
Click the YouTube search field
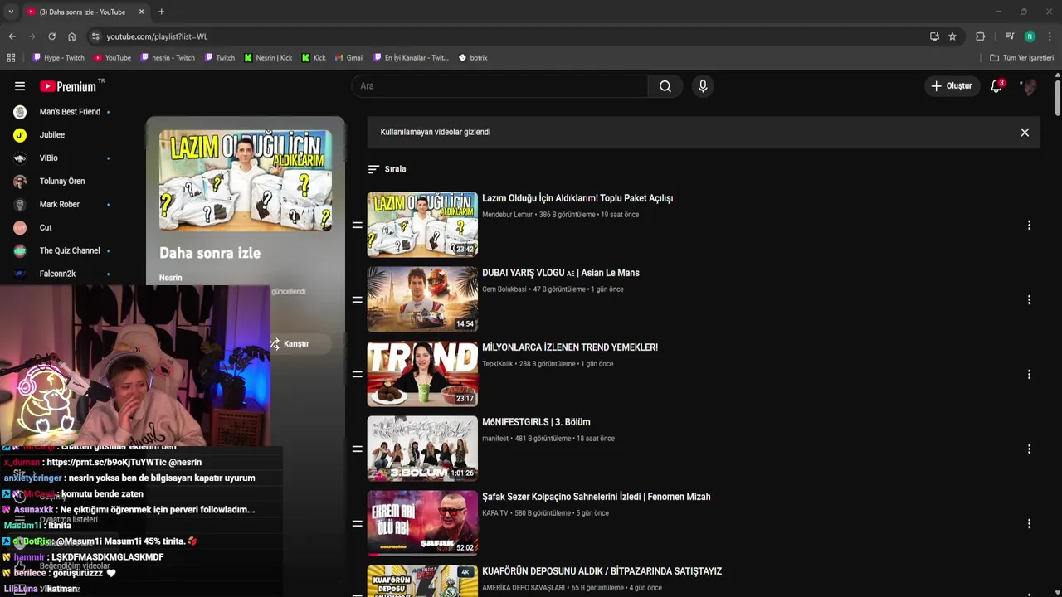[499, 86]
